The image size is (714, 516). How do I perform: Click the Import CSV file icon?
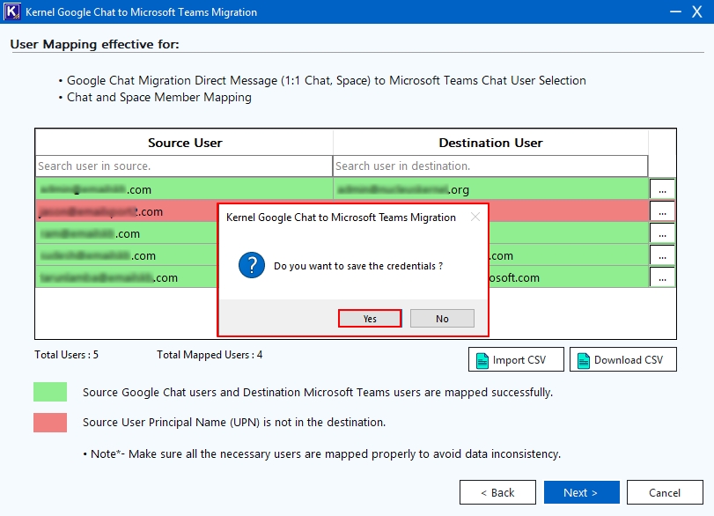[x=482, y=360]
